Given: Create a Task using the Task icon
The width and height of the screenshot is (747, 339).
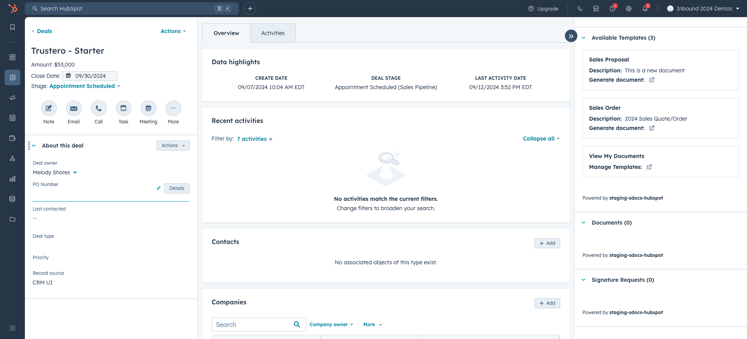Looking at the screenshot, I should pyautogui.click(x=124, y=108).
